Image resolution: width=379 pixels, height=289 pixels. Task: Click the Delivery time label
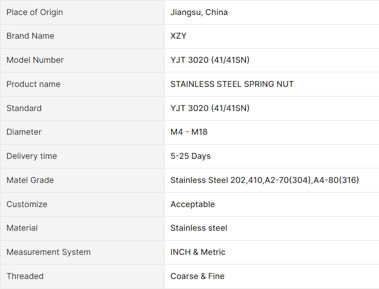(32, 156)
